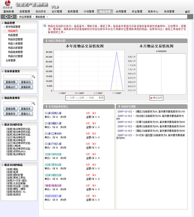Click the 物品快速搜索 text input field

pyautogui.click(x=18, y=103)
